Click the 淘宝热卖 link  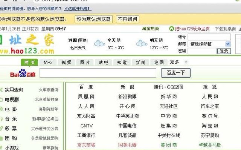[151, 28]
